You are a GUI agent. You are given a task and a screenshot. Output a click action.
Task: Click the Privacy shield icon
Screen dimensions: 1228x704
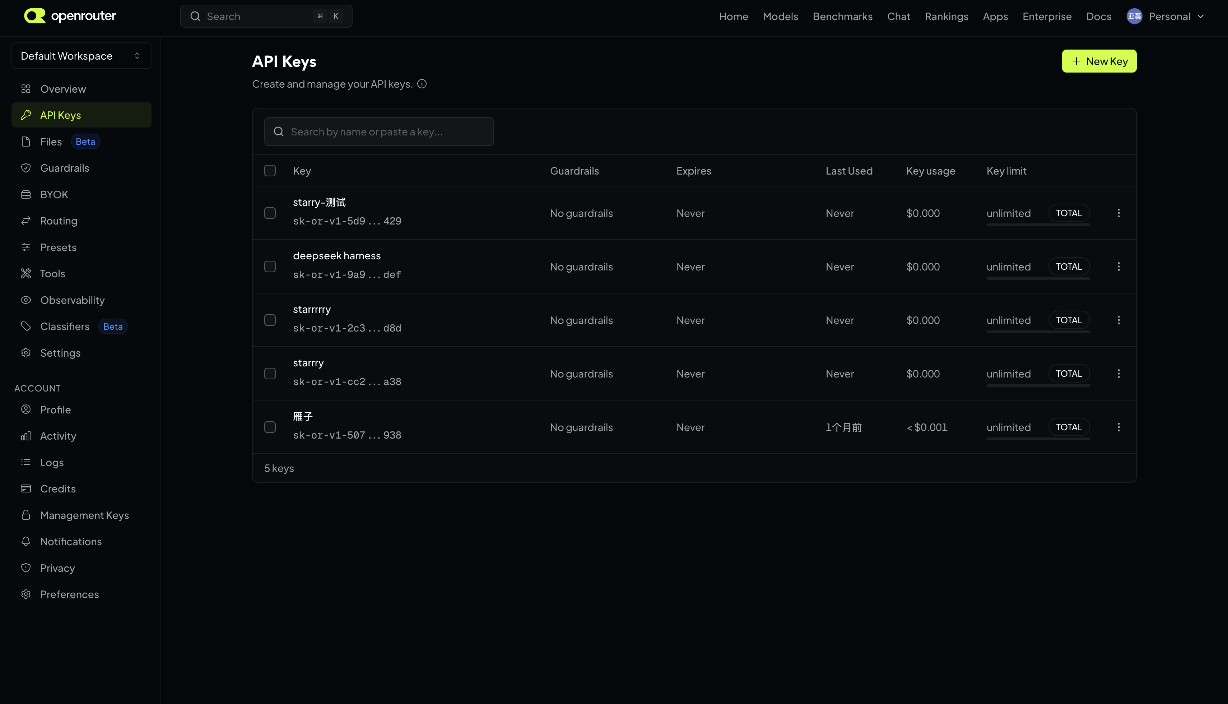tap(26, 568)
